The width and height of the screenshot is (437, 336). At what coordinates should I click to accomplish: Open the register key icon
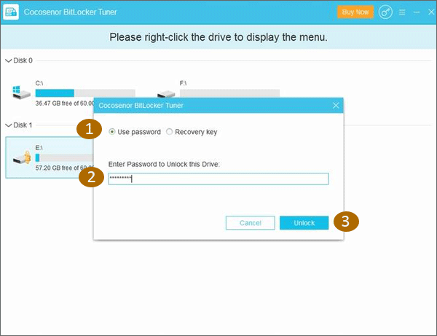click(x=385, y=12)
